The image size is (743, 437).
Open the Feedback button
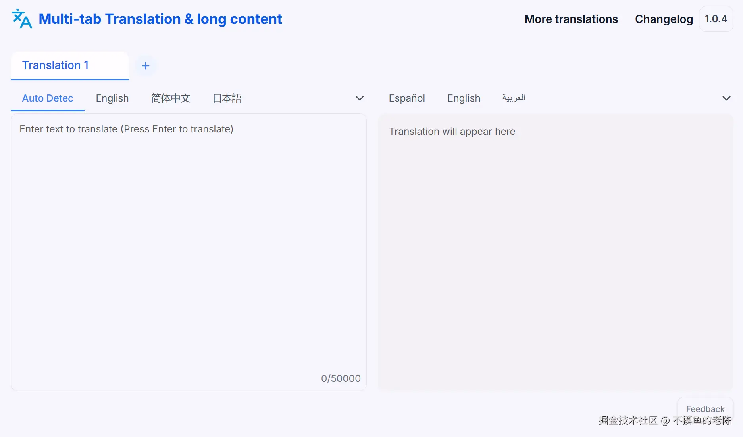point(705,409)
